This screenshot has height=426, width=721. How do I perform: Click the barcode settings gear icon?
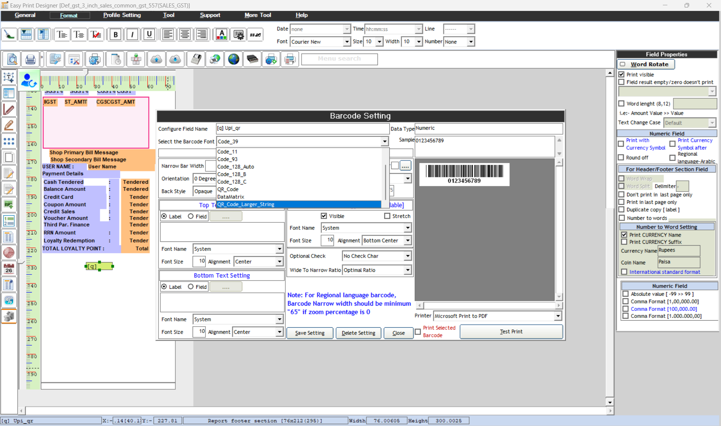click(x=238, y=34)
